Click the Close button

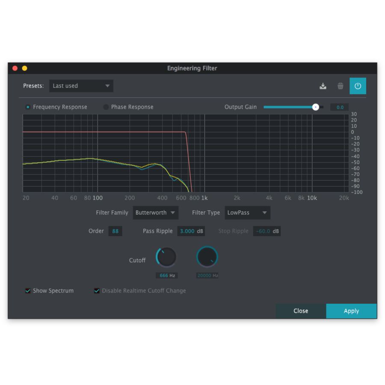[301, 311]
